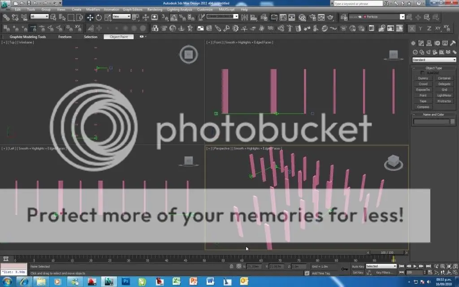Click the Align tool icon
This screenshot has width=459, height=287.
click(x=254, y=17)
